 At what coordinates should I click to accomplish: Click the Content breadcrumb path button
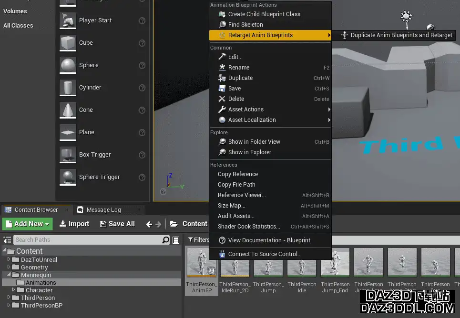click(195, 224)
